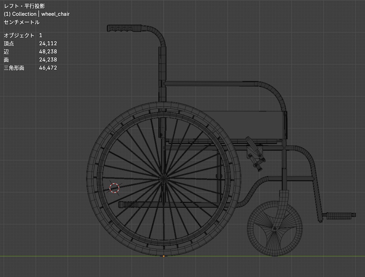Click the face count value 24,238

pyautogui.click(x=48, y=60)
